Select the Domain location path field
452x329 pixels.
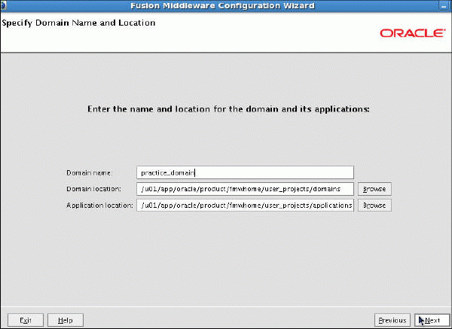coord(245,189)
